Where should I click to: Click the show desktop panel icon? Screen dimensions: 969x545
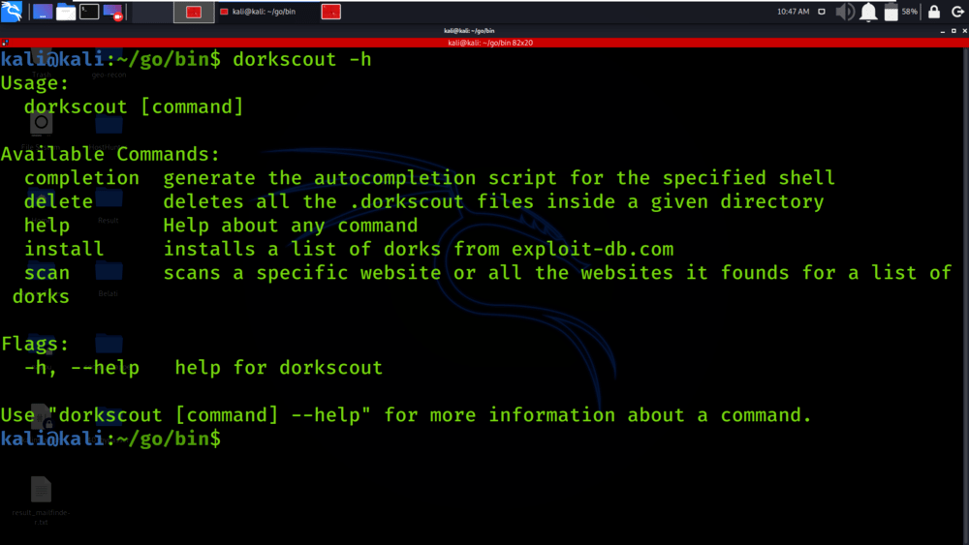(x=42, y=12)
